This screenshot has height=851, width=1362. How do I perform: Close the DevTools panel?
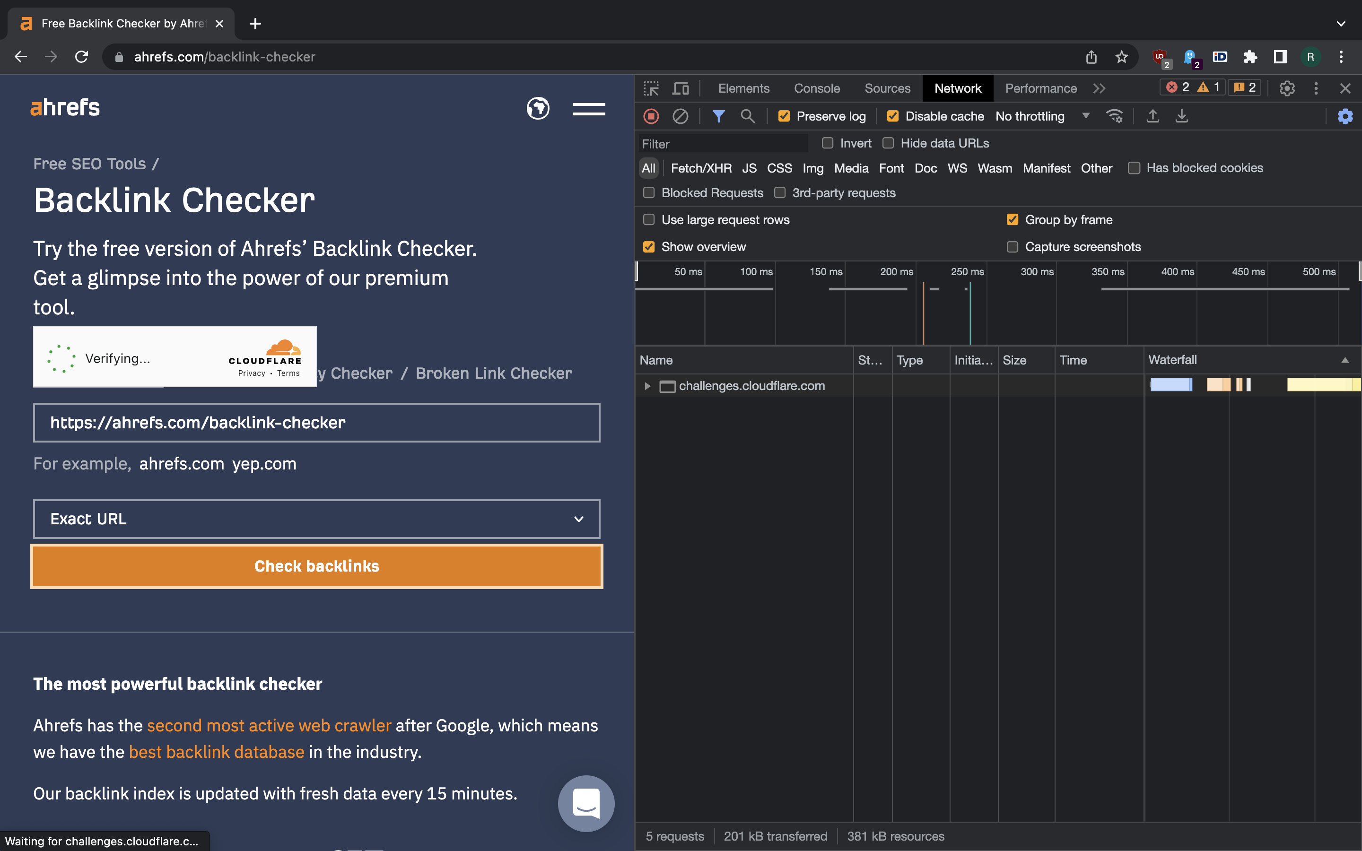[x=1345, y=88]
